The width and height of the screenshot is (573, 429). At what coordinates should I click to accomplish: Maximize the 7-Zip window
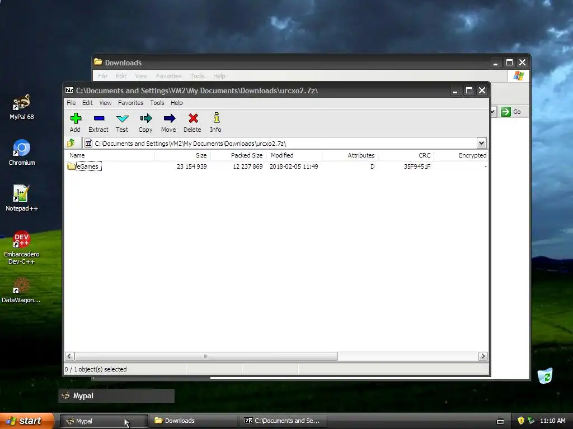click(469, 90)
